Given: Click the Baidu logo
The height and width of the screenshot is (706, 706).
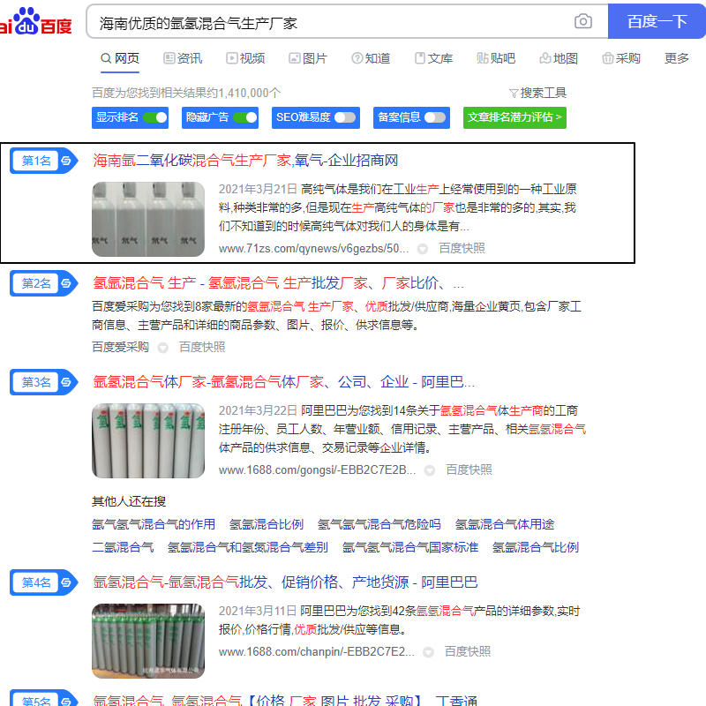Looking at the screenshot, I should 35,21.
